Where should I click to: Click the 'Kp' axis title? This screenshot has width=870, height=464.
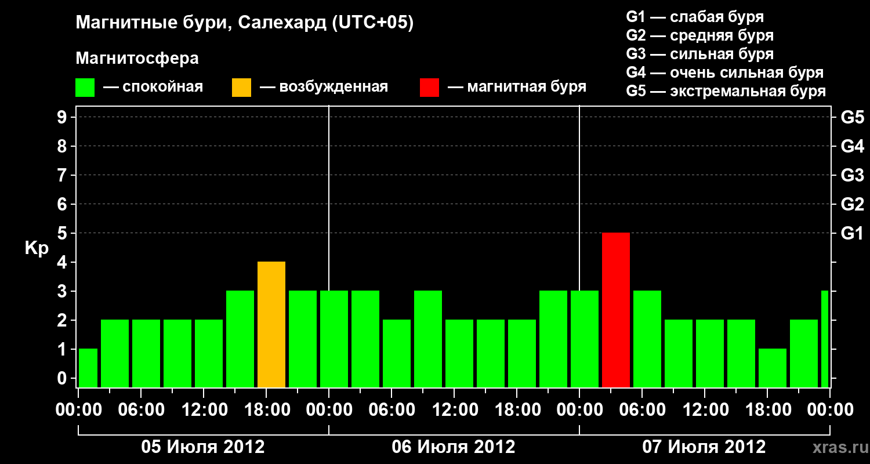point(37,248)
